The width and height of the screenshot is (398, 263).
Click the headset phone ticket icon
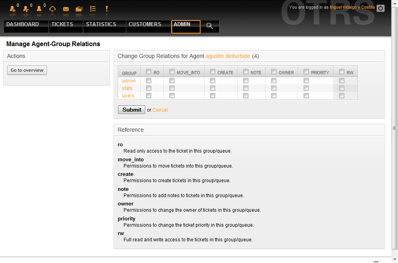(53, 9)
